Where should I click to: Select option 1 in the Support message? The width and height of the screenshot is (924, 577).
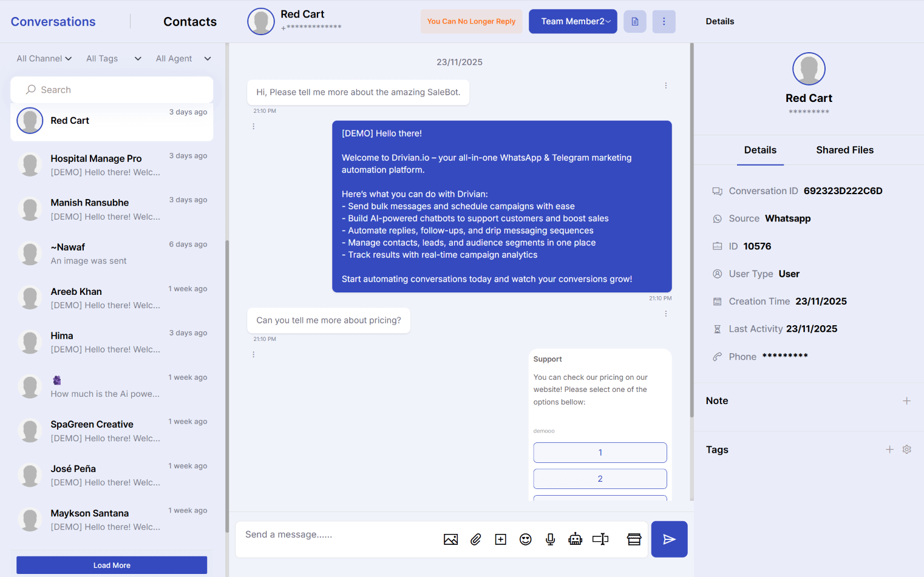tap(600, 453)
